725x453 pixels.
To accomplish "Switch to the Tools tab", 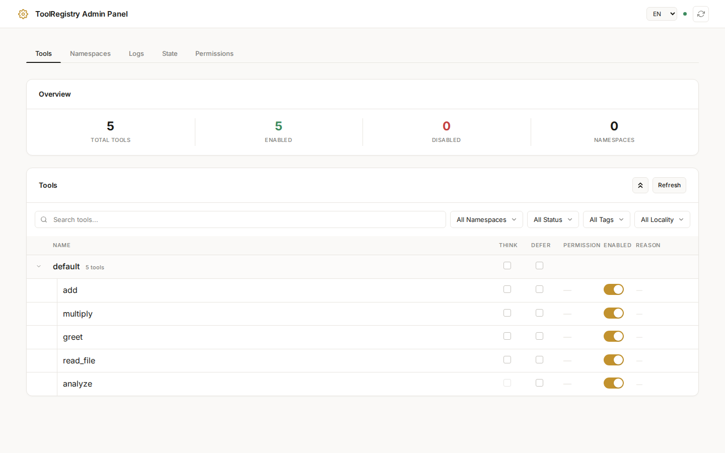I will pos(43,53).
